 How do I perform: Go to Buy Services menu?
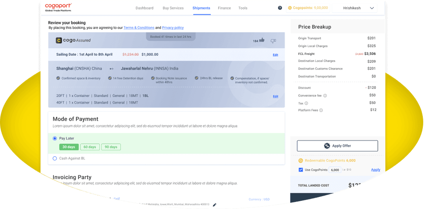tap(173, 8)
